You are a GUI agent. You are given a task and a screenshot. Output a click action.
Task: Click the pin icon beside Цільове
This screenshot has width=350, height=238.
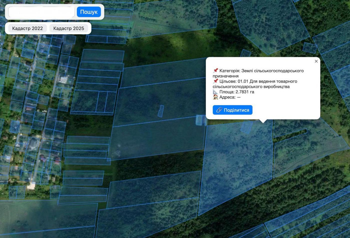(215, 81)
